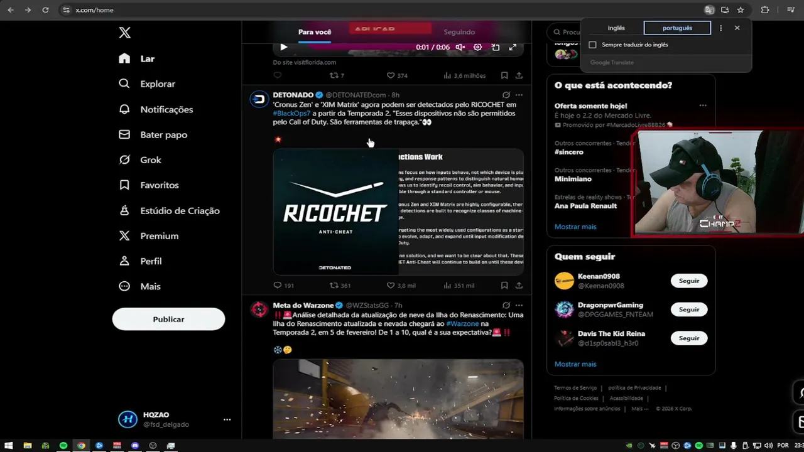Click the X logo in sidebar

point(124,33)
